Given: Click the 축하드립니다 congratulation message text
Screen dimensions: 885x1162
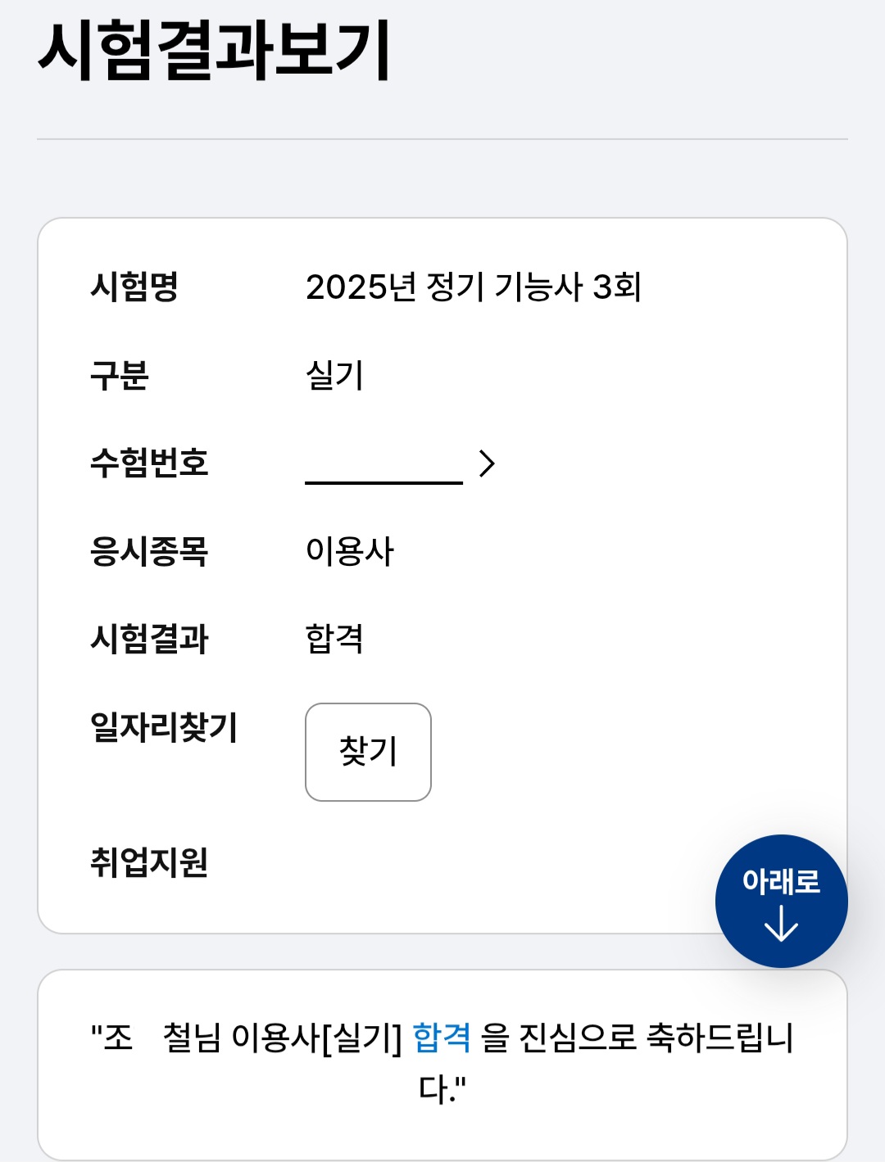Looking at the screenshot, I should [719, 1038].
